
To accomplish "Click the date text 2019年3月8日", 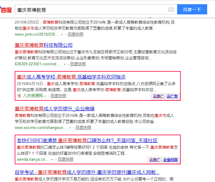I will coord(27,22).
